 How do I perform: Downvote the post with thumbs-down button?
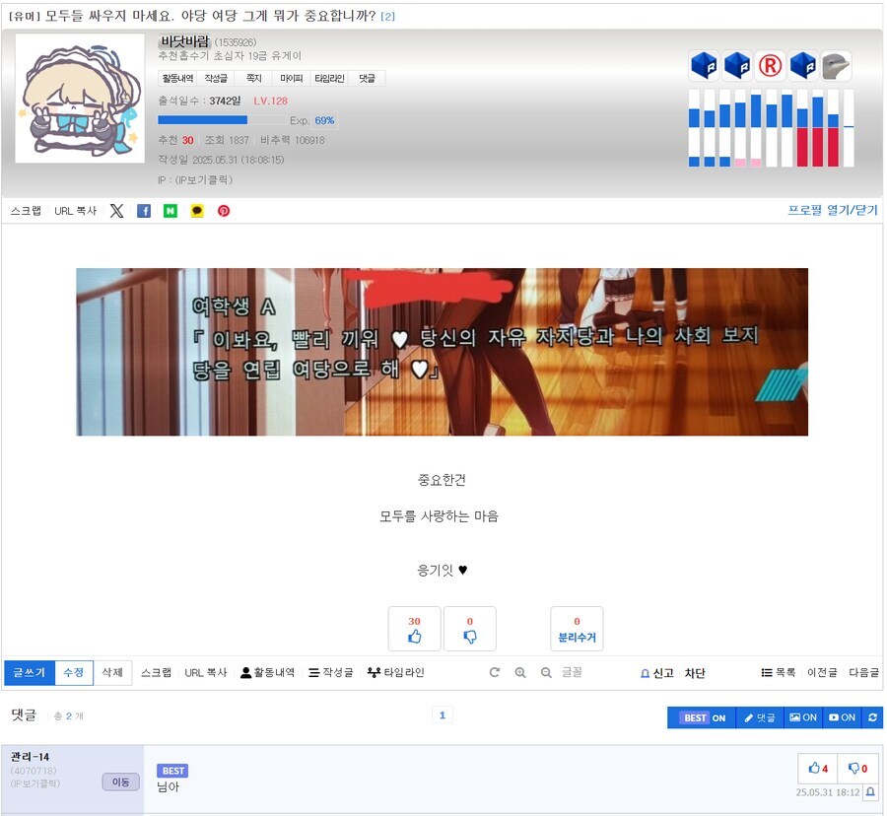[469, 629]
